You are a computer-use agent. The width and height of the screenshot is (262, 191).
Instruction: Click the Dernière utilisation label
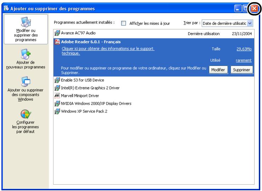[204, 34]
